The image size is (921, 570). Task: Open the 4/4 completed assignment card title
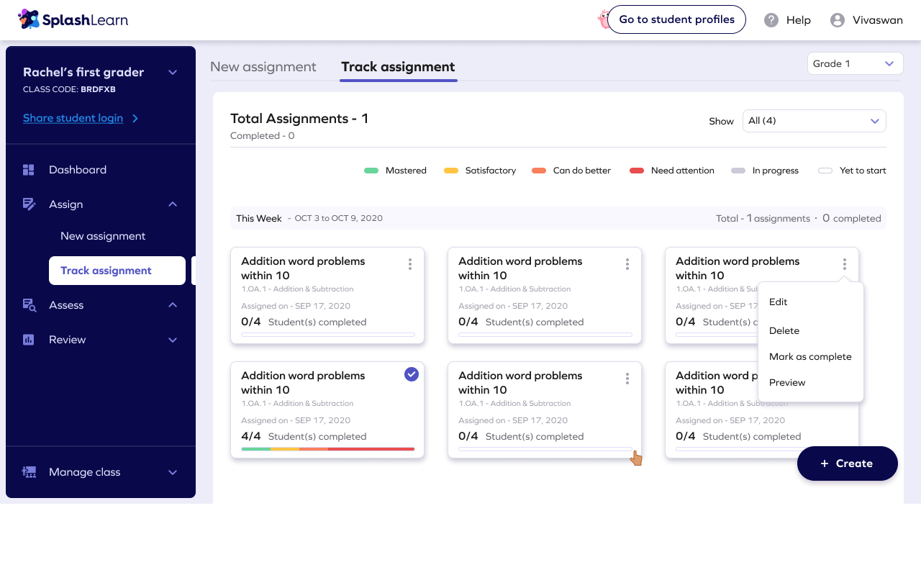click(x=303, y=383)
